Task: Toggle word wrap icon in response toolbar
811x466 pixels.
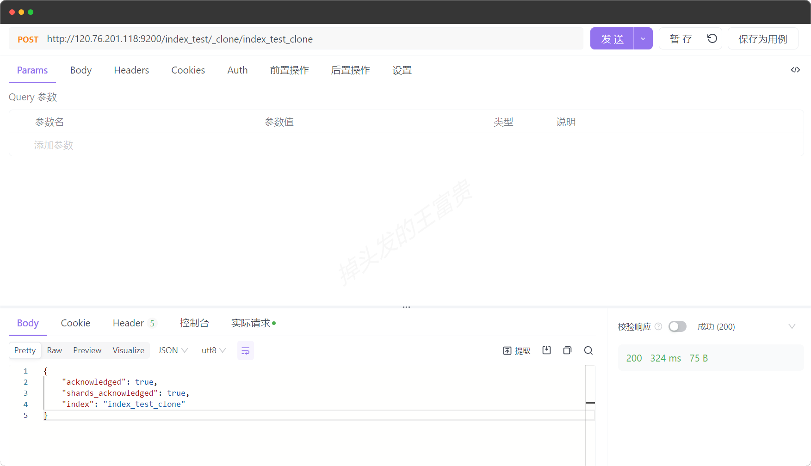Action: pos(246,350)
